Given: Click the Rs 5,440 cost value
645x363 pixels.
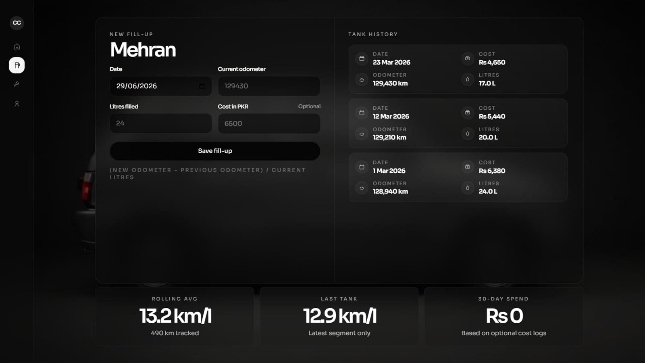Looking at the screenshot, I should pyautogui.click(x=492, y=116).
